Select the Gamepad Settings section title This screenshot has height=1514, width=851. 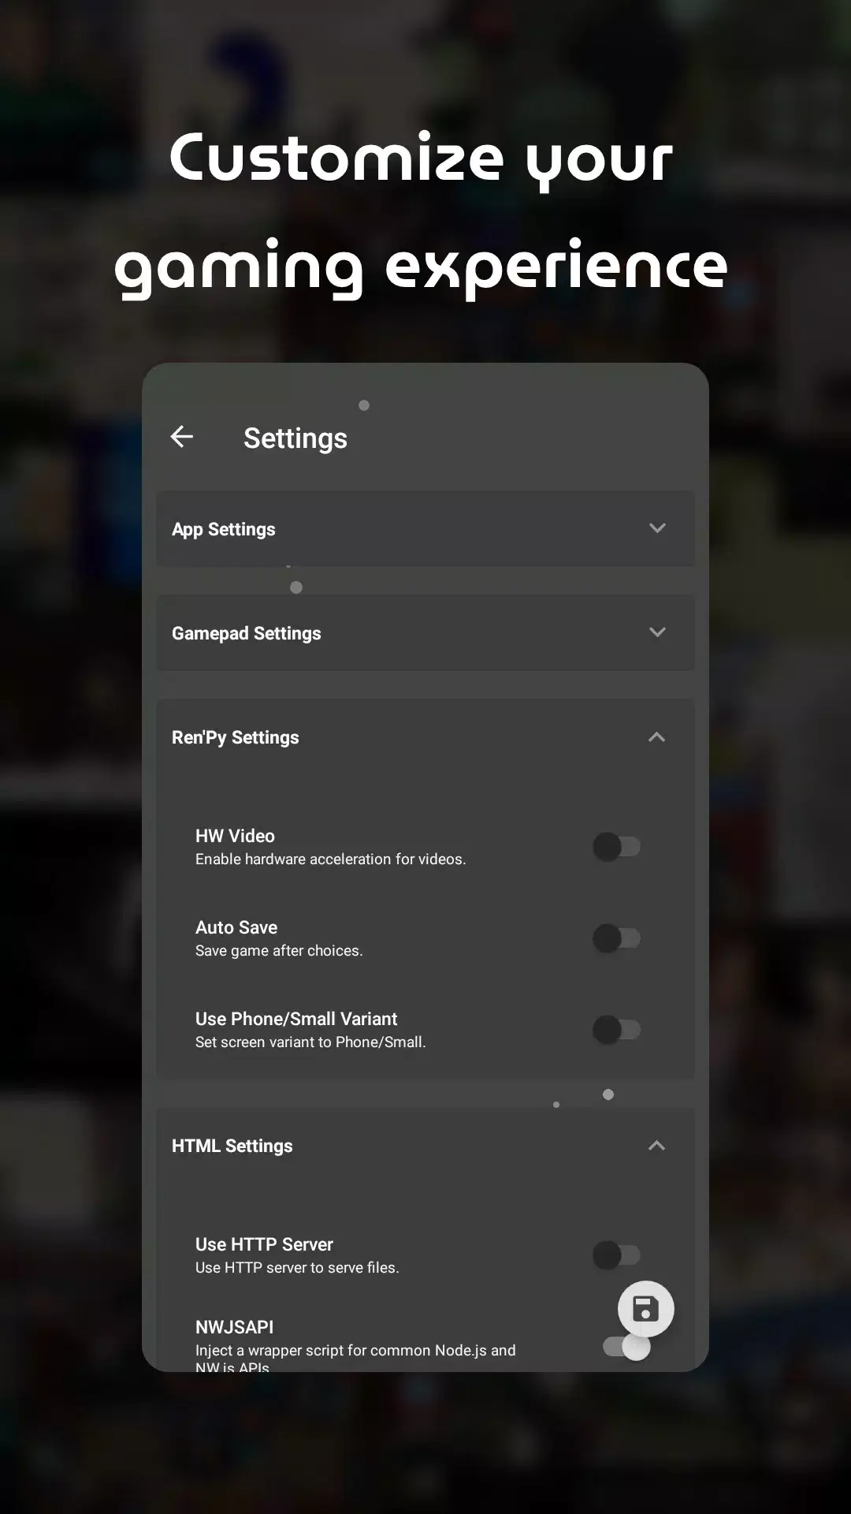click(x=247, y=633)
